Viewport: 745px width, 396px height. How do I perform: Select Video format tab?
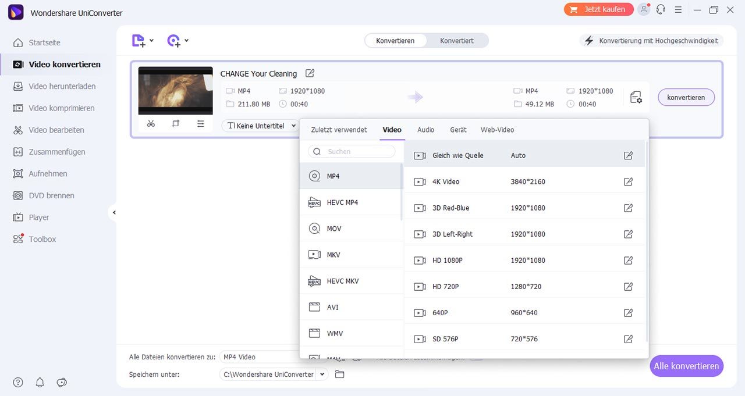[392, 130]
